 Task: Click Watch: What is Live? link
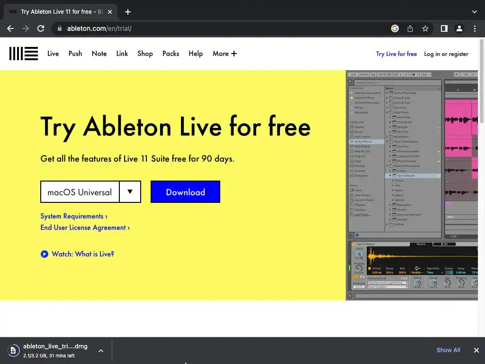point(83,254)
